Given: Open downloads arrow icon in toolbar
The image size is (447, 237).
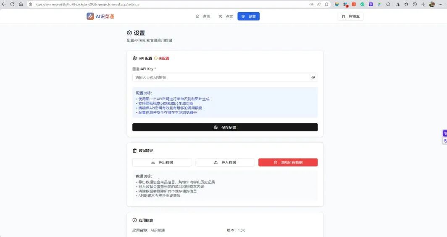Looking at the screenshot, I should coord(423,4).
